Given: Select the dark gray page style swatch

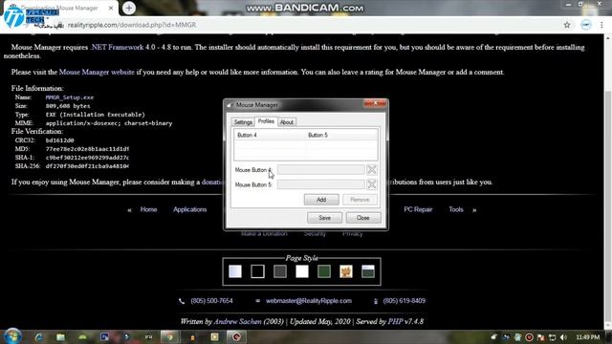Looking at the screenshot, I should coord(280,271).
